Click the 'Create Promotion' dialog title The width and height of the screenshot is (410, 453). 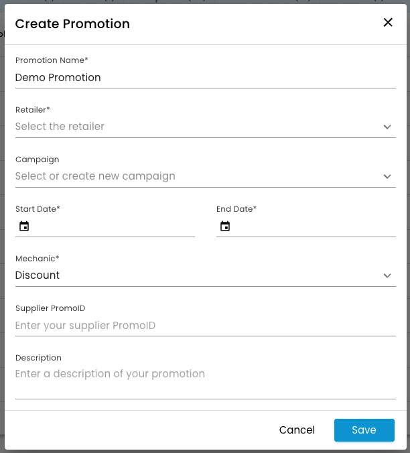point(72,24)
